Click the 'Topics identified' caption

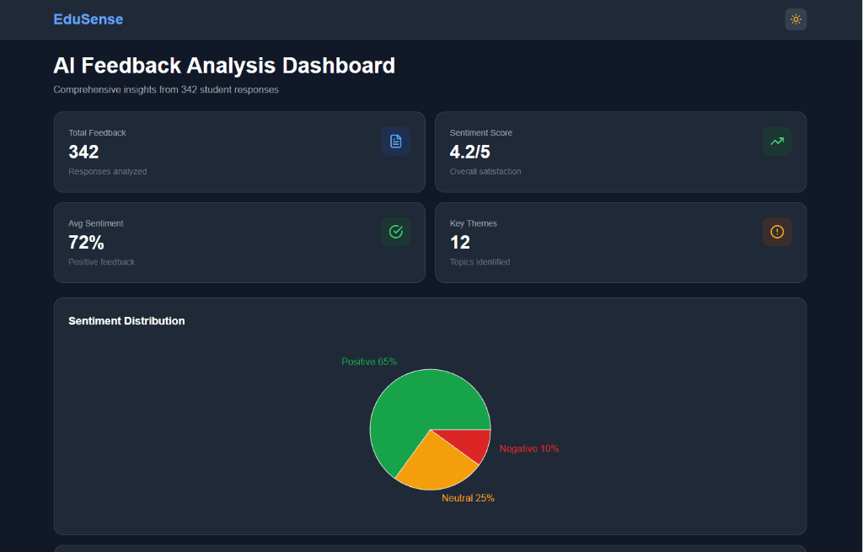480,262
